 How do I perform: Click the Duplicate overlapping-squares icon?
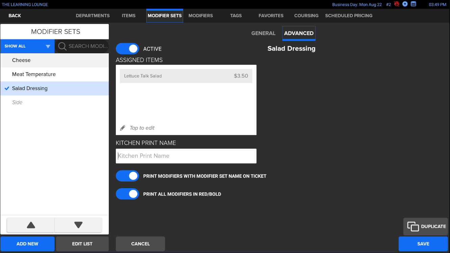[x=413, y=226]
